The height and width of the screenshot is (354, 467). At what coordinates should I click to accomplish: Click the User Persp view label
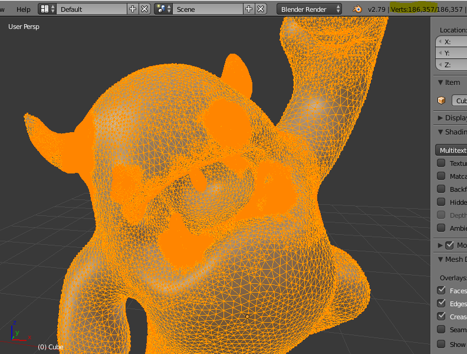24,27
